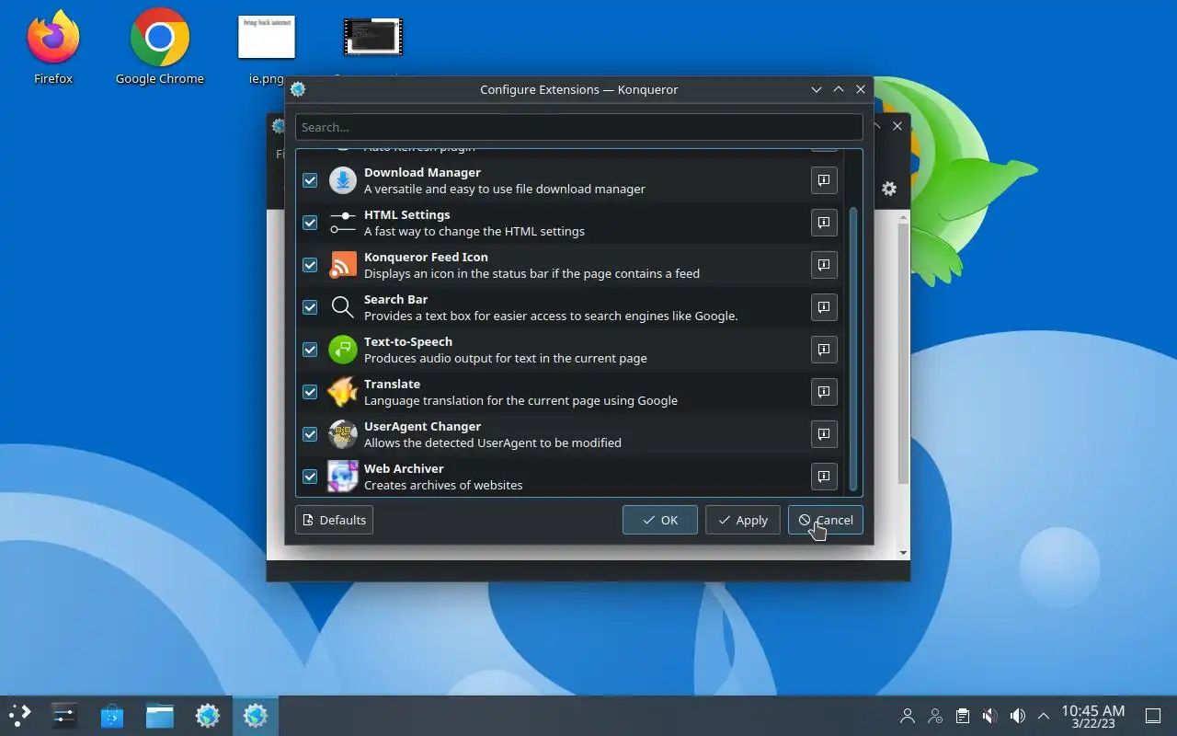Open the clipboard tray icon
Screen dimensions: 1177x736
click(962, 716)
